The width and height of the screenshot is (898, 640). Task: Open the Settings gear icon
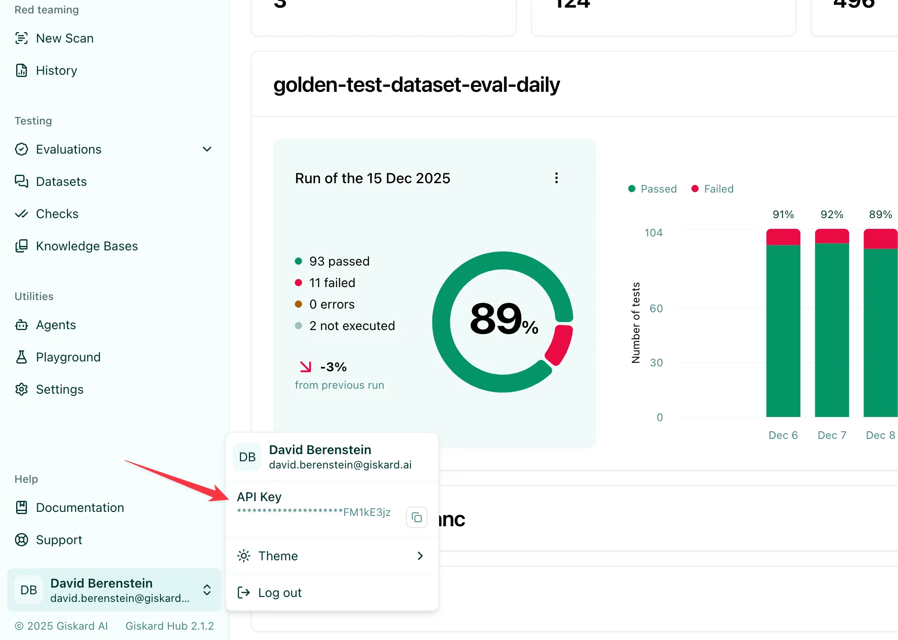point(22,389)
